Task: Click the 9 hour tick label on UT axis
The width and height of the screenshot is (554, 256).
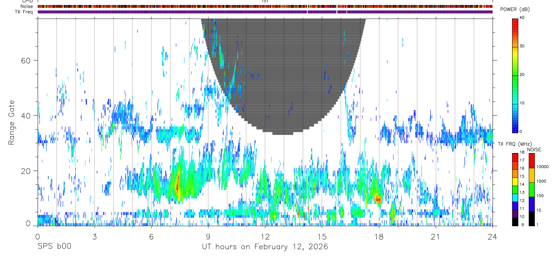Action: 208,237
